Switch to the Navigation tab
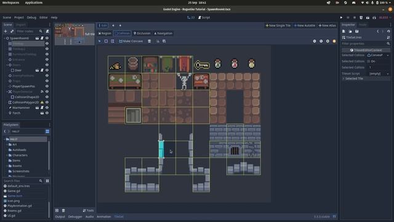This screenshot has width=394, height=222. (x=163, y=33)
